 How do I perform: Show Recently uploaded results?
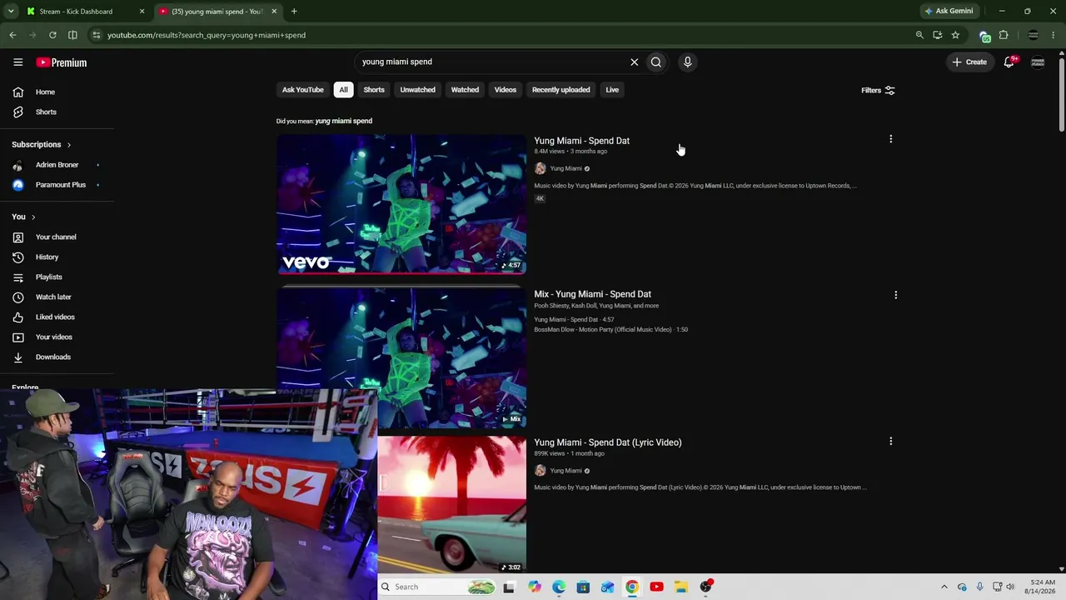point(560,90)
